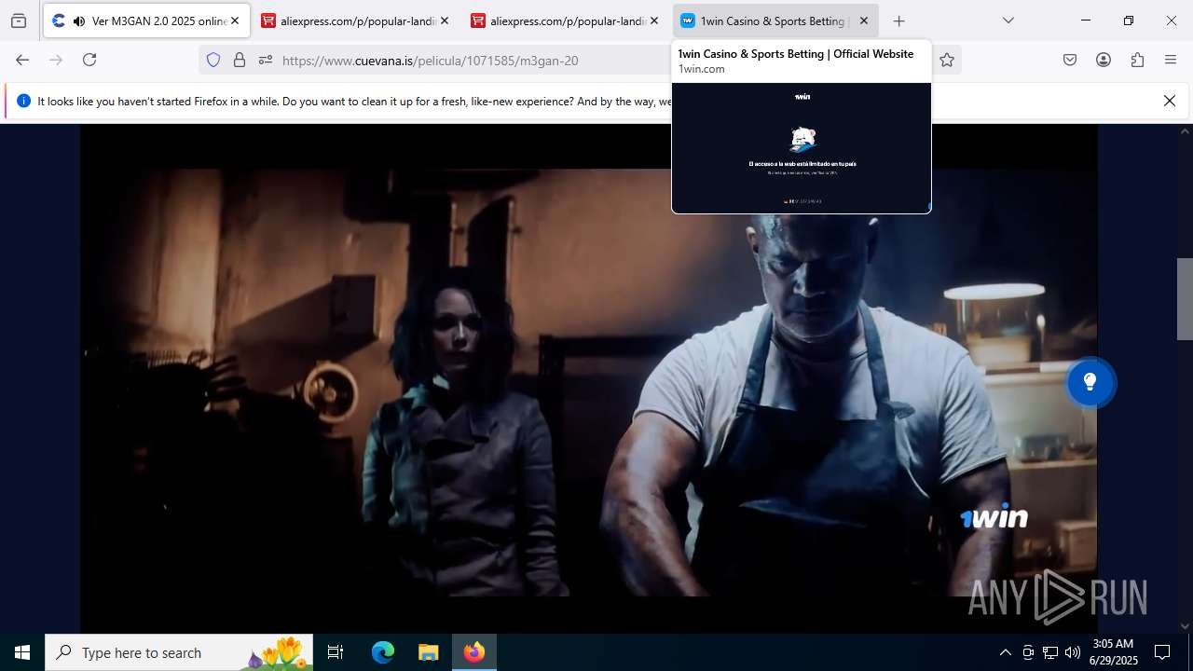Screen dimensions: 1193x671
Task: Open a new tab
Action: pos(899,21)
